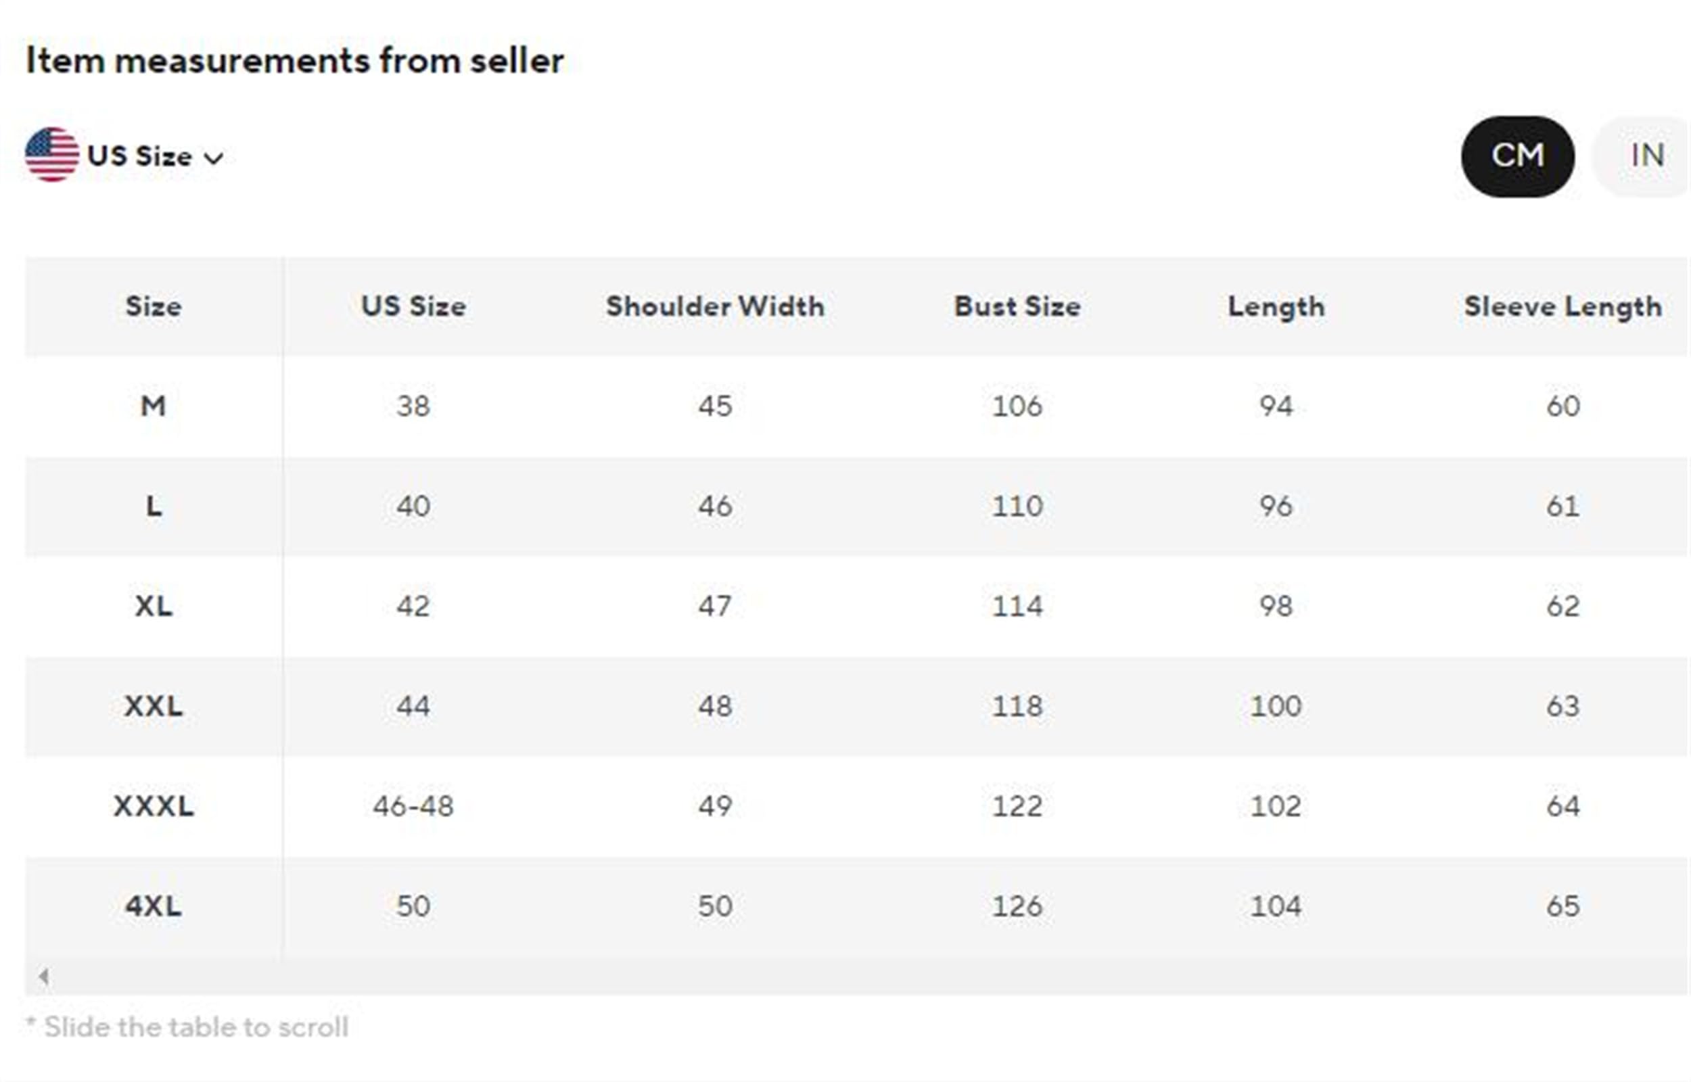Click the Sleeve Length column header

point(1563,307)
